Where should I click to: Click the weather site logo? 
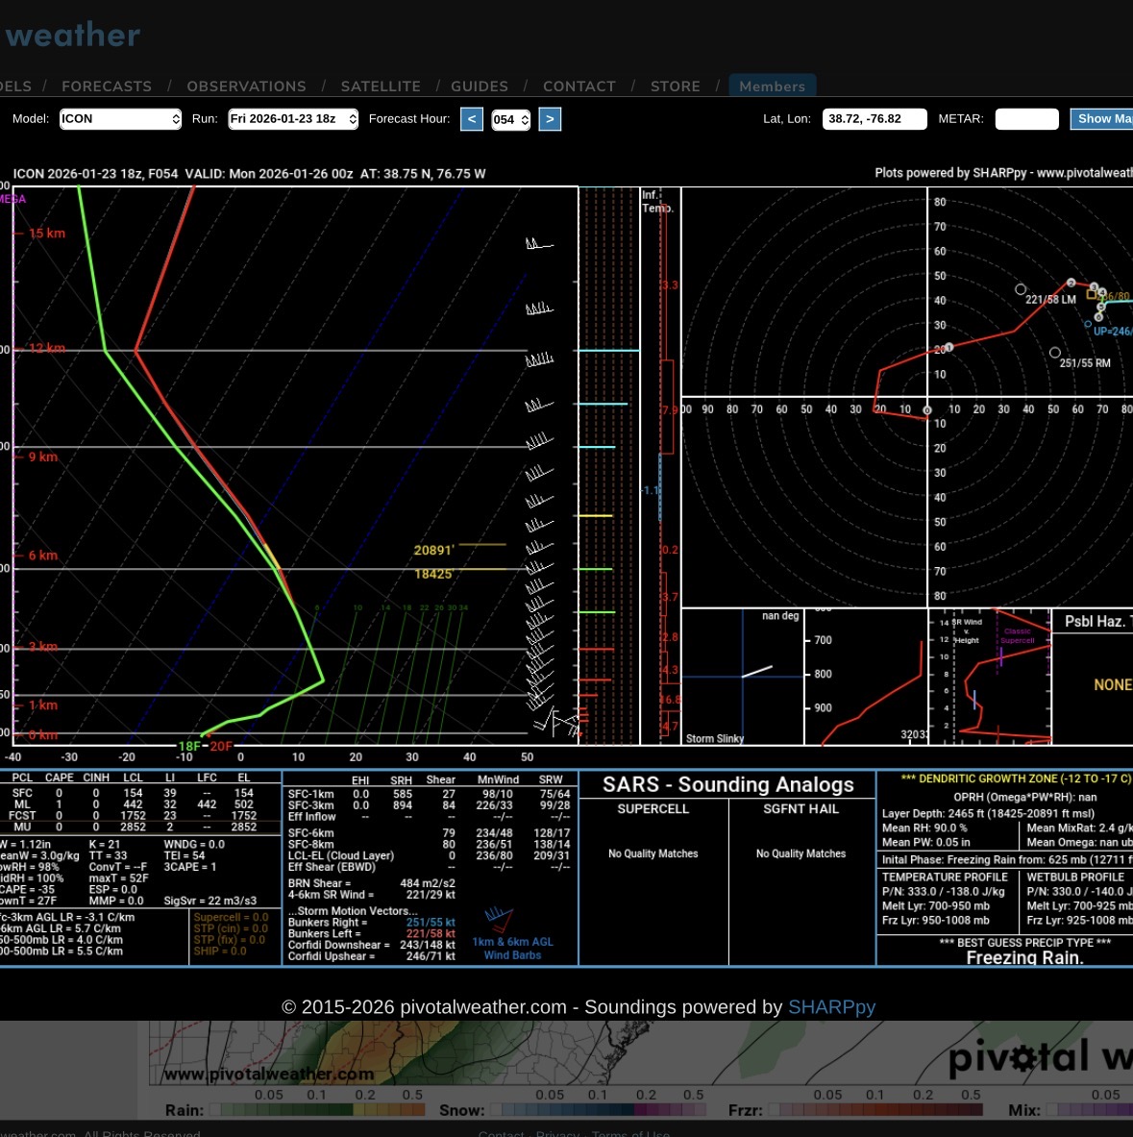coord(73,36)
